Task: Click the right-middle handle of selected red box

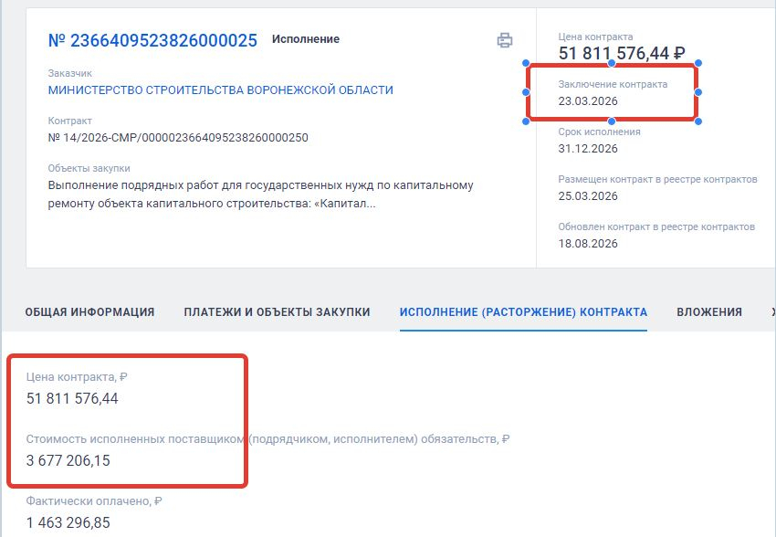Action: point(698,92)
